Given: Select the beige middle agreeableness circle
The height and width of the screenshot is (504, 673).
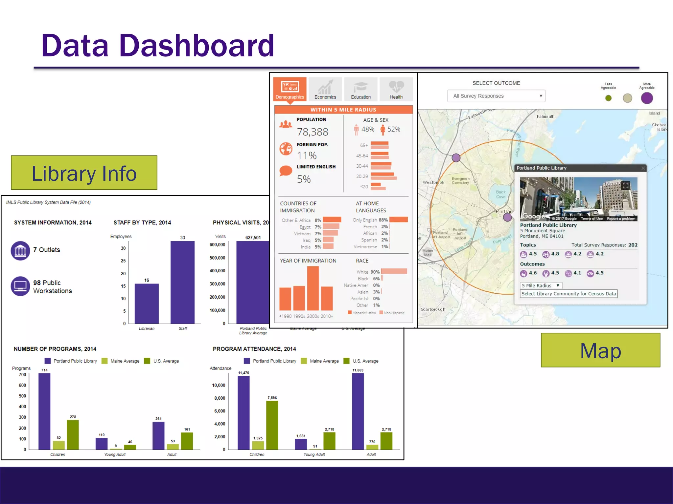Looking at the screenshot, I should click(627, 98).
